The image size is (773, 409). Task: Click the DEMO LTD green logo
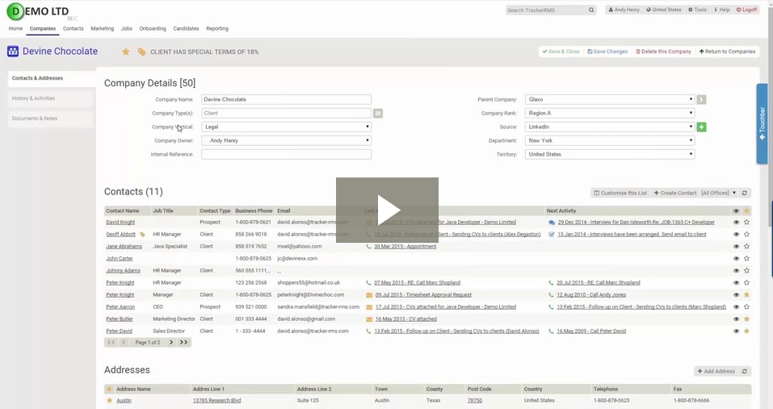pyautogui.click(x=15, y=11)
